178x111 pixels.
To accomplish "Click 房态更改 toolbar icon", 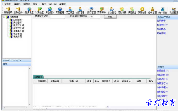I will pos(50,10).
